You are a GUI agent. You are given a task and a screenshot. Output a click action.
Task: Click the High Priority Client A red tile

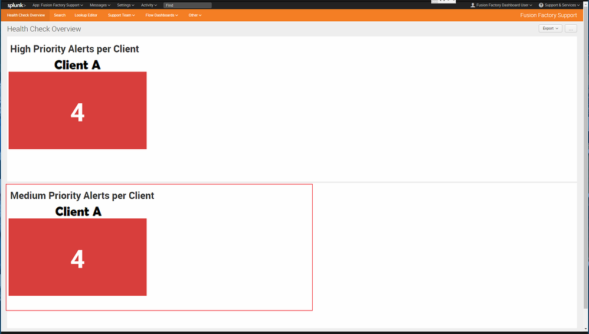tap(77, 110)
